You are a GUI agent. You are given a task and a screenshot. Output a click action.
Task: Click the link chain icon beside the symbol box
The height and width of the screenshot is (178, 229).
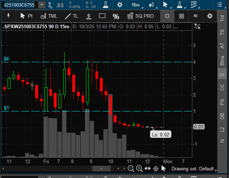coord(50,5)
